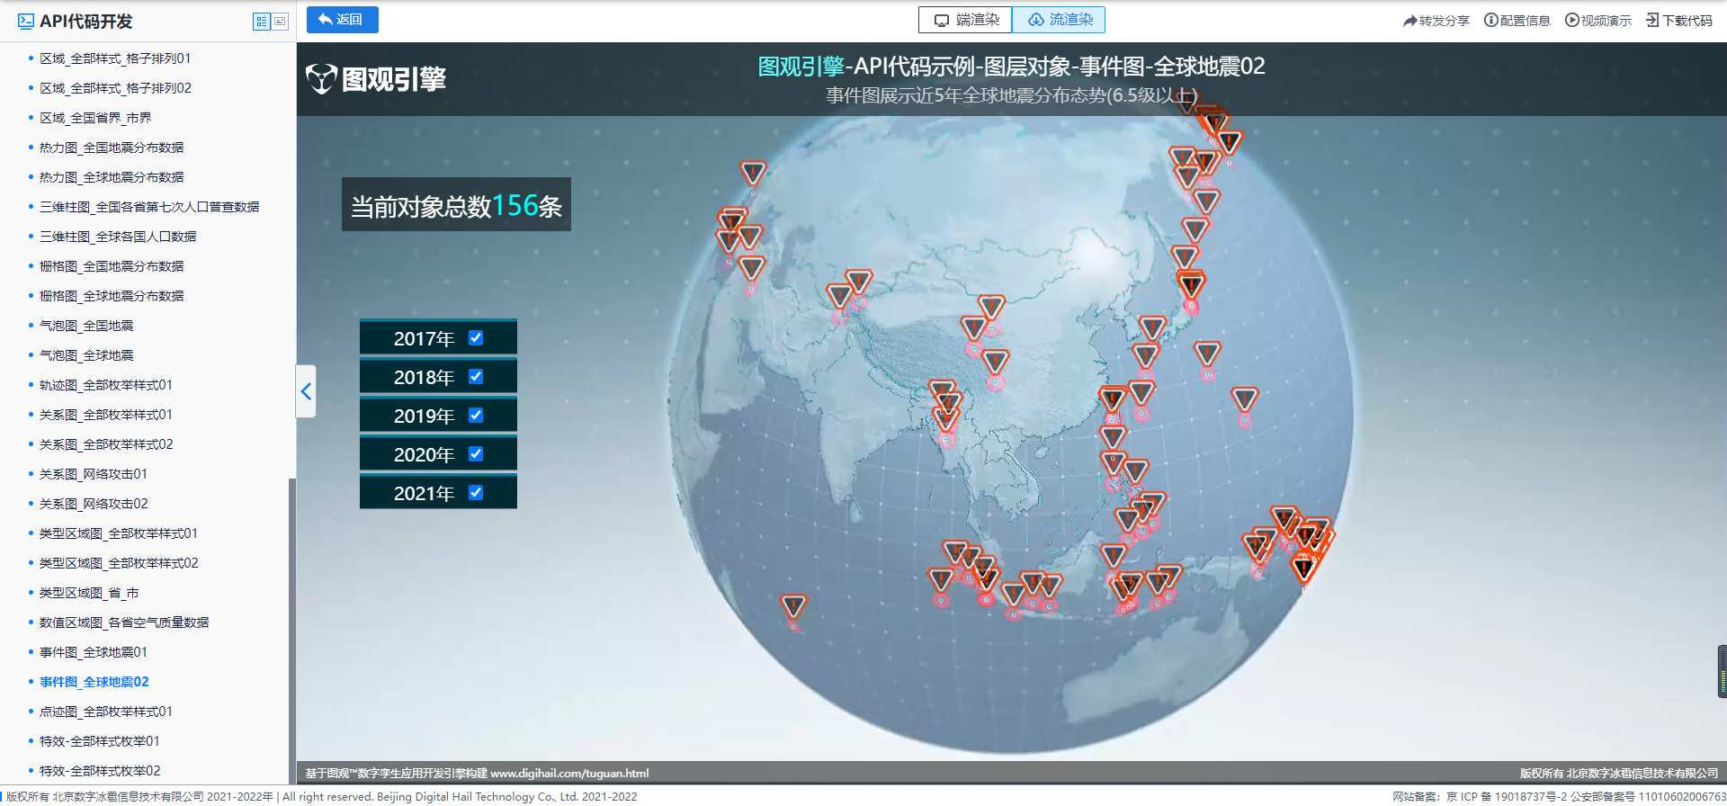Image resolution: width=1727 pixels, height=806 pixels.
Task: Select the 端渲染 rendering tab
Action: tap(965, 20)
